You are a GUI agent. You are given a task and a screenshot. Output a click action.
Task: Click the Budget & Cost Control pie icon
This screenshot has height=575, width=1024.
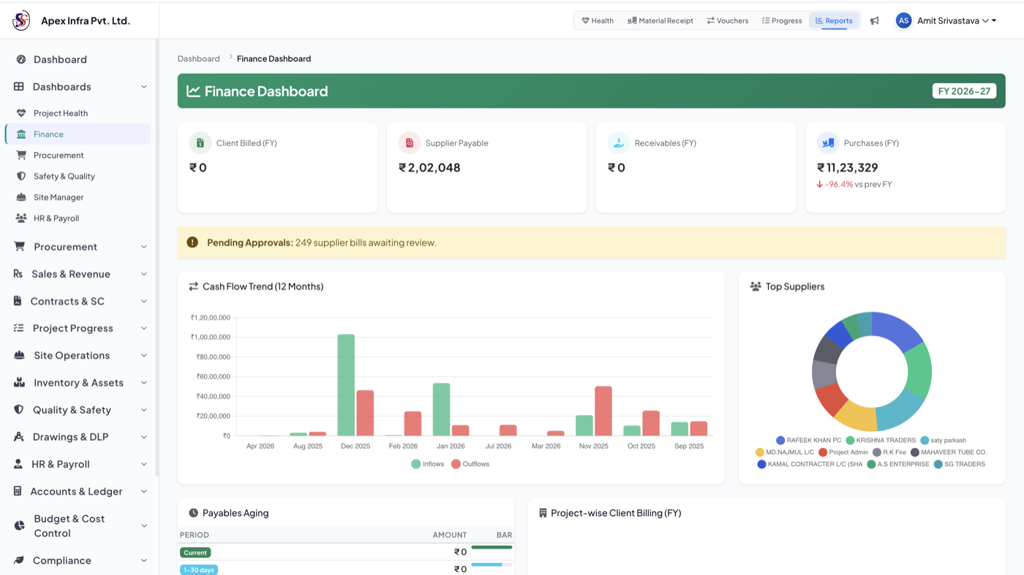tap(20, 526)
